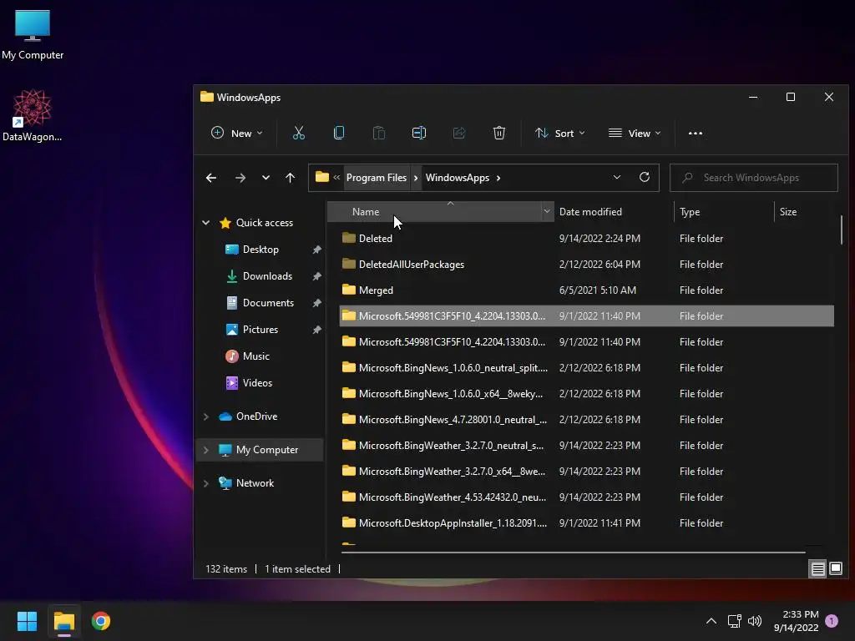Select Microsoft.BingWeather_3.2.7.0_x64 folder
The image size is (855, 641).
(x=587, y=472)
